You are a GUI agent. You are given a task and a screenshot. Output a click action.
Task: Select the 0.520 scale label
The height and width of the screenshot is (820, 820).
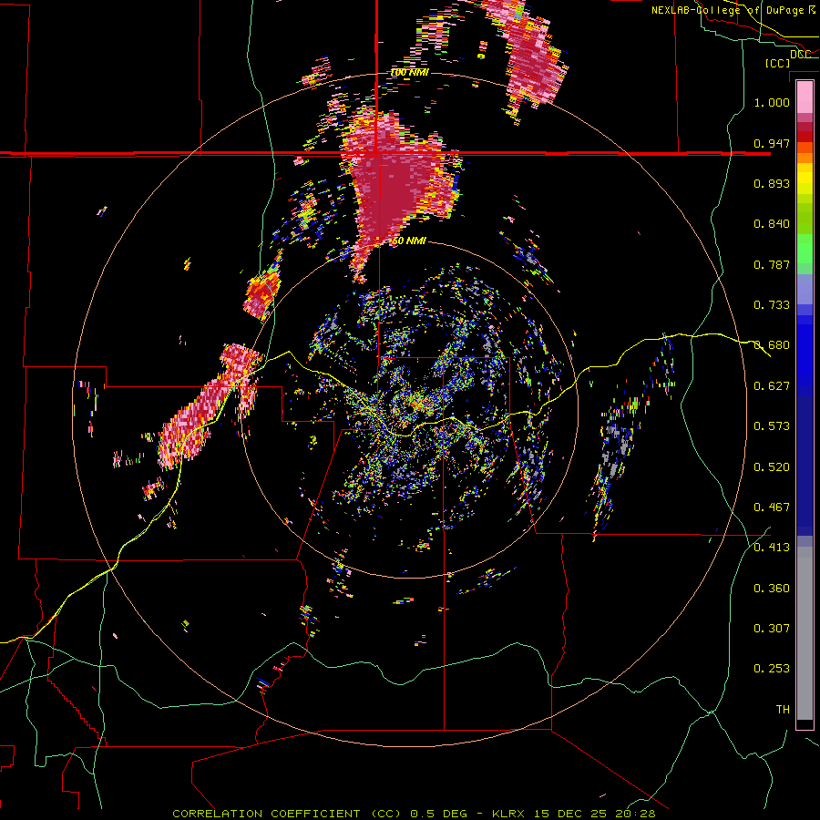[772, 467]
